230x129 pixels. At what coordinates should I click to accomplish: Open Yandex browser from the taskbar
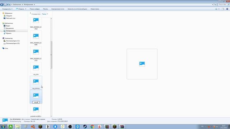[100, 126]
